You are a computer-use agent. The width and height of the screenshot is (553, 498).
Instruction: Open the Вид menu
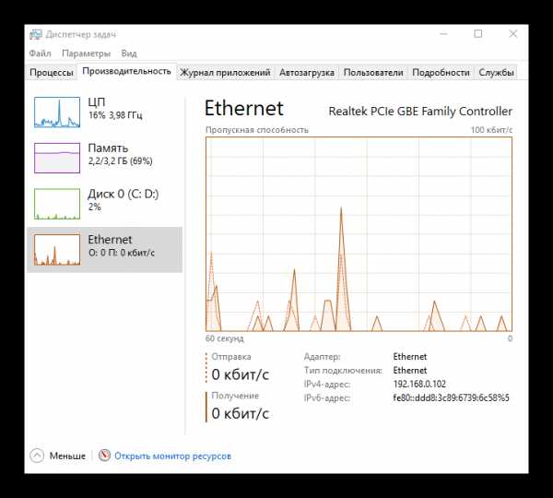[x=129, y=53]
